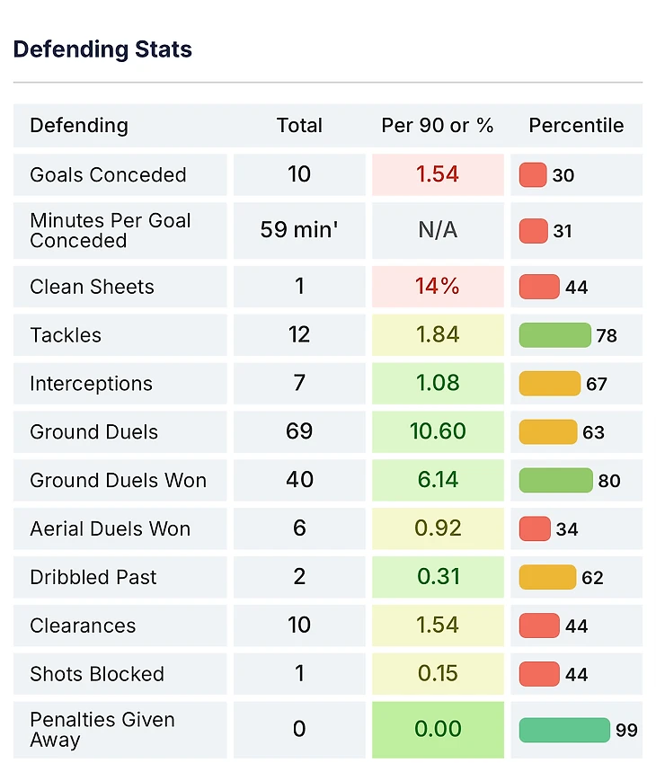Click the Per 90 or % column header
Screen dimensions: 656x772
[x=438, y=126]
